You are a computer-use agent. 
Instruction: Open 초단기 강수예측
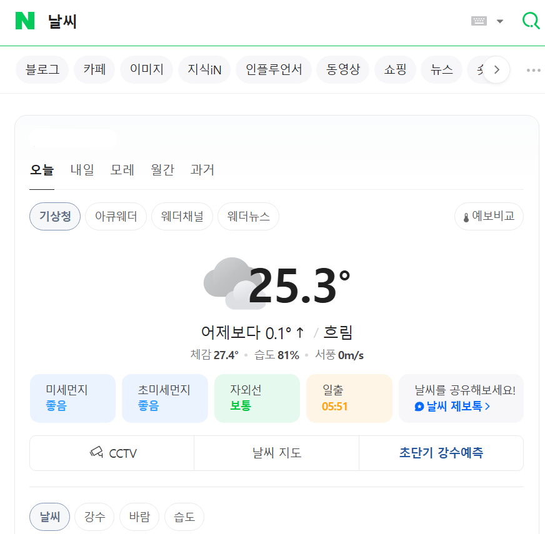pyautogui.click(x=441, y=453)
